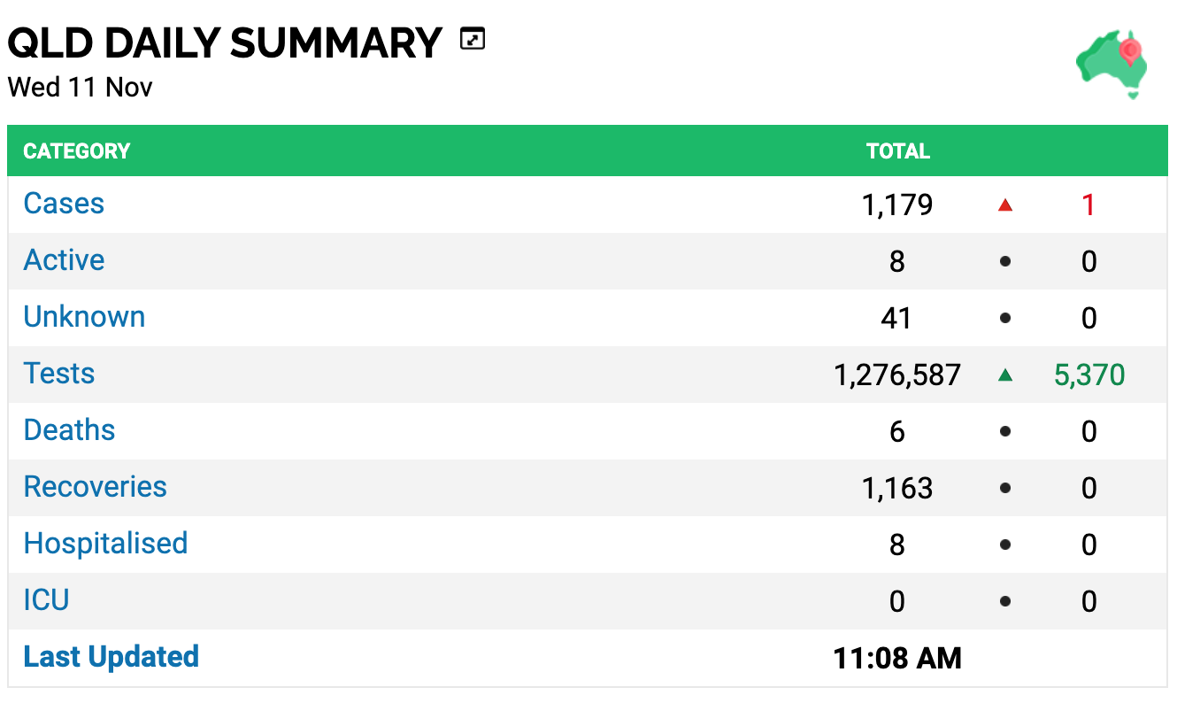Viewport: 1177px width, 703px height.
Task: Click the TOTAL column header
Action: coord(898,151)
